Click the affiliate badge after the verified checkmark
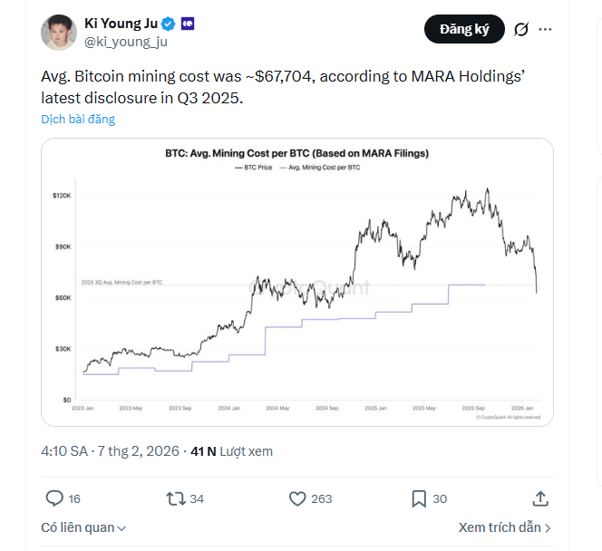Screen dimensions: 602x551 (187, 23)
